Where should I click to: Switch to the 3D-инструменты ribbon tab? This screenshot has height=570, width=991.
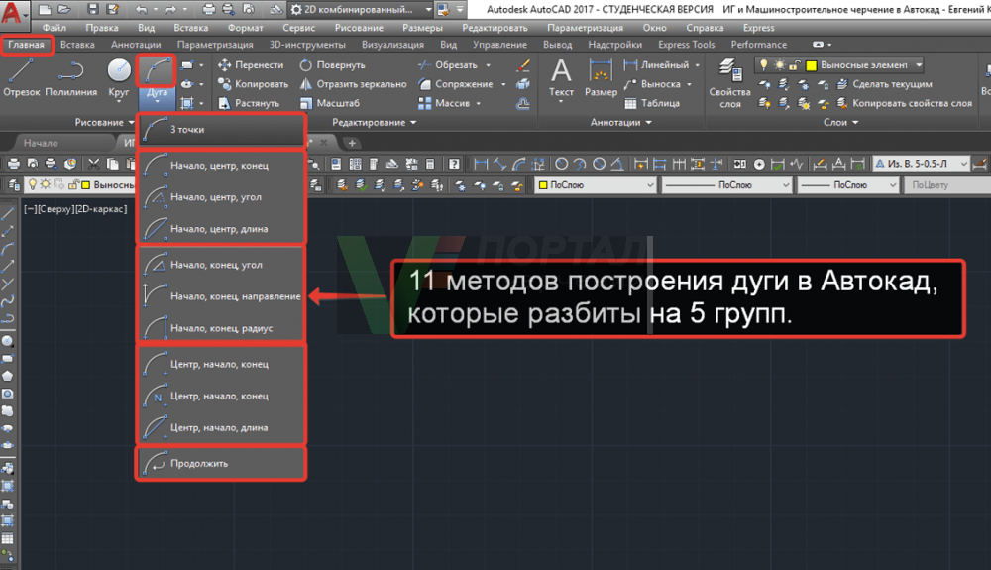[307, 45]
